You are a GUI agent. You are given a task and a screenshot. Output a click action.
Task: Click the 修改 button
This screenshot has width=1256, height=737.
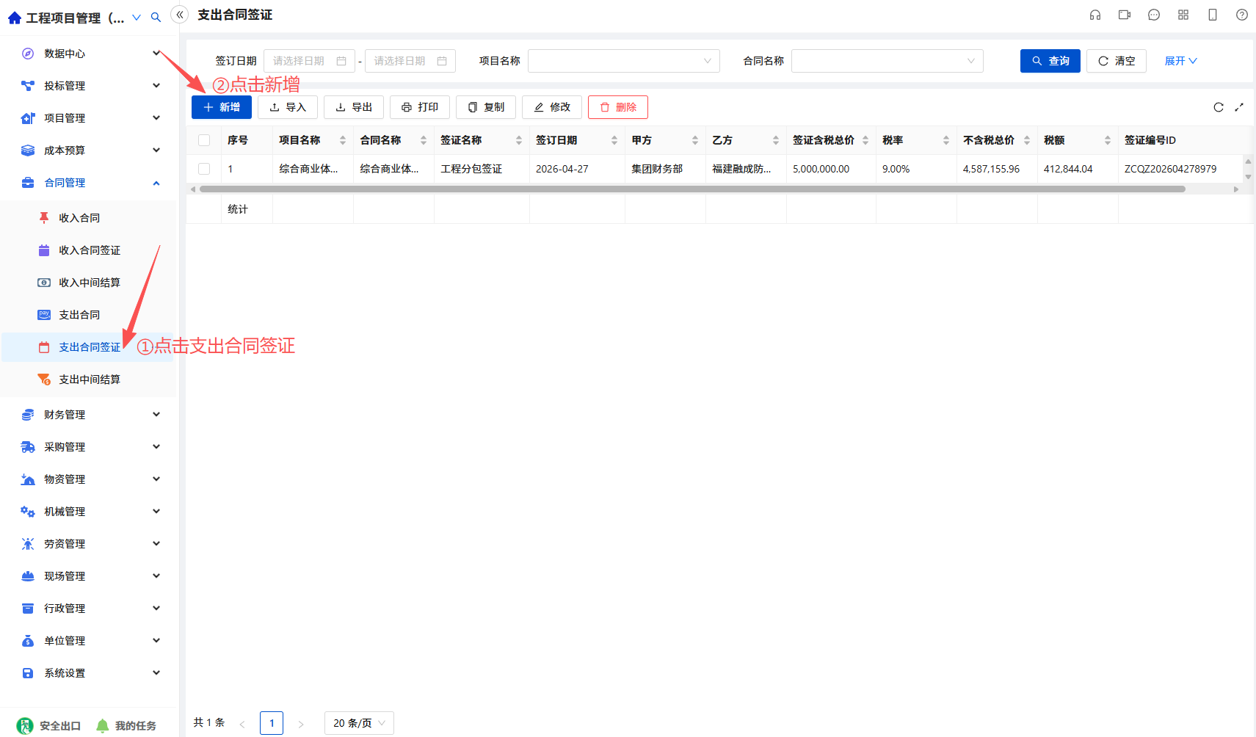click(552, 107)
